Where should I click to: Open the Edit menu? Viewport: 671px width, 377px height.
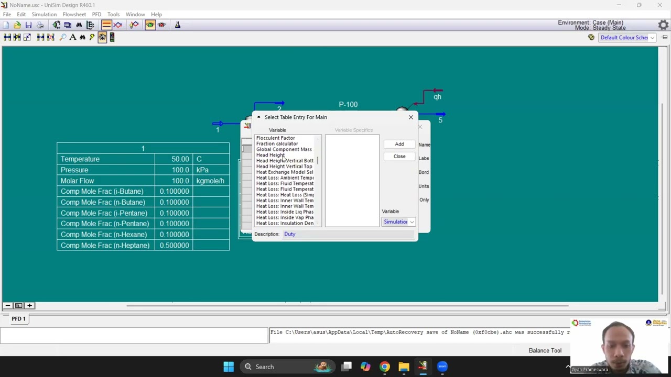(x=21, y=14)
